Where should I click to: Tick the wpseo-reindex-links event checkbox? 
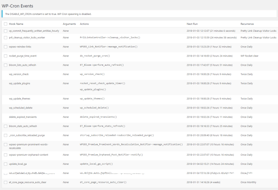click(x=5, y=47)
